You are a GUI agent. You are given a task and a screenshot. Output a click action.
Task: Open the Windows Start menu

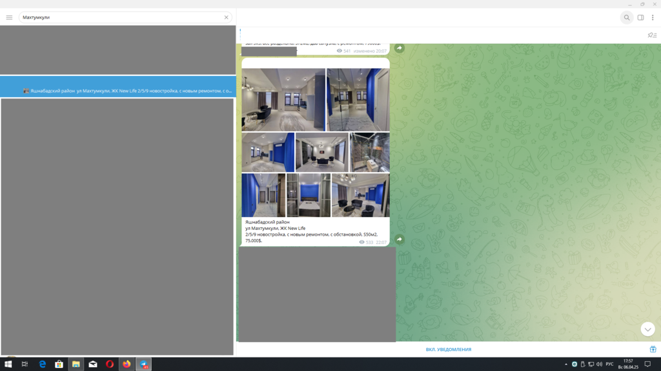point(8,364)
